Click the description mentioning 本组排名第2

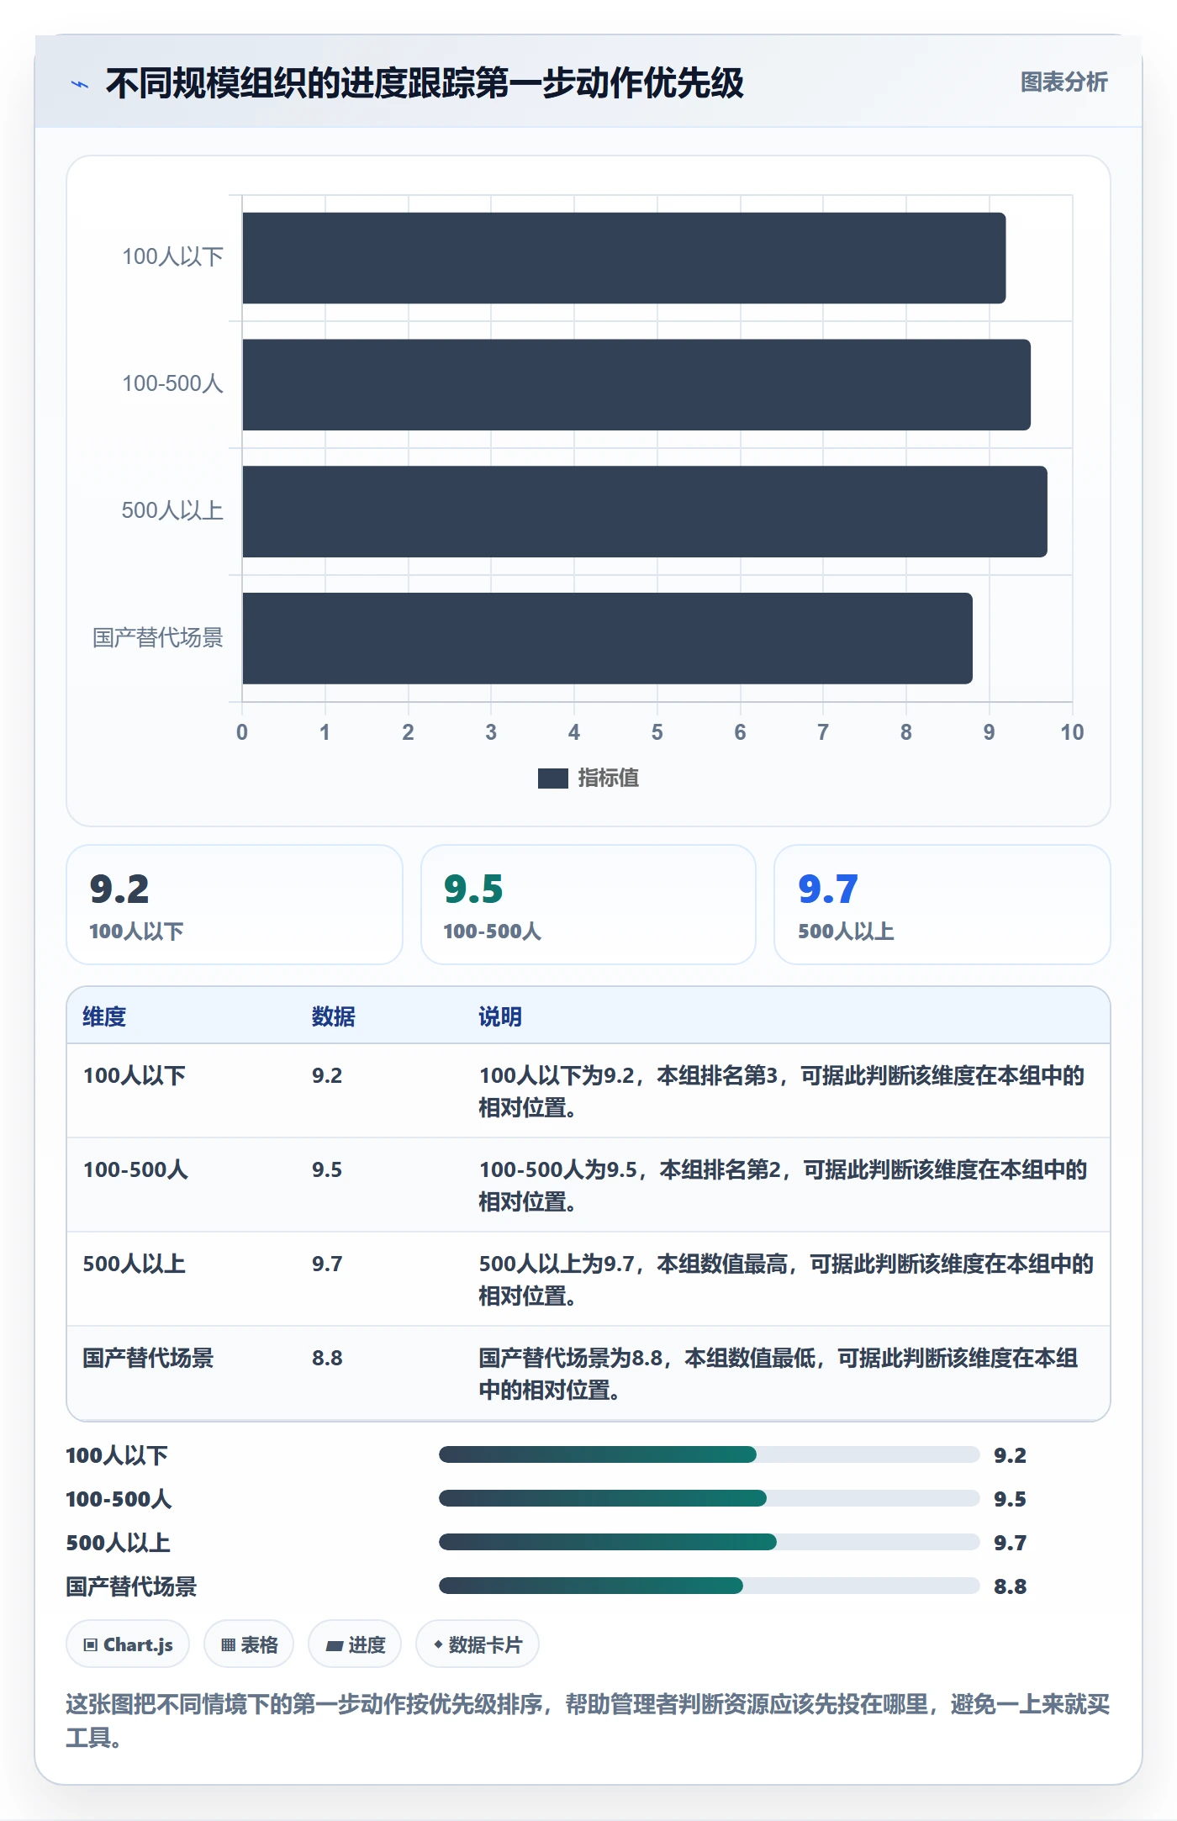(x=784, y=1185)
